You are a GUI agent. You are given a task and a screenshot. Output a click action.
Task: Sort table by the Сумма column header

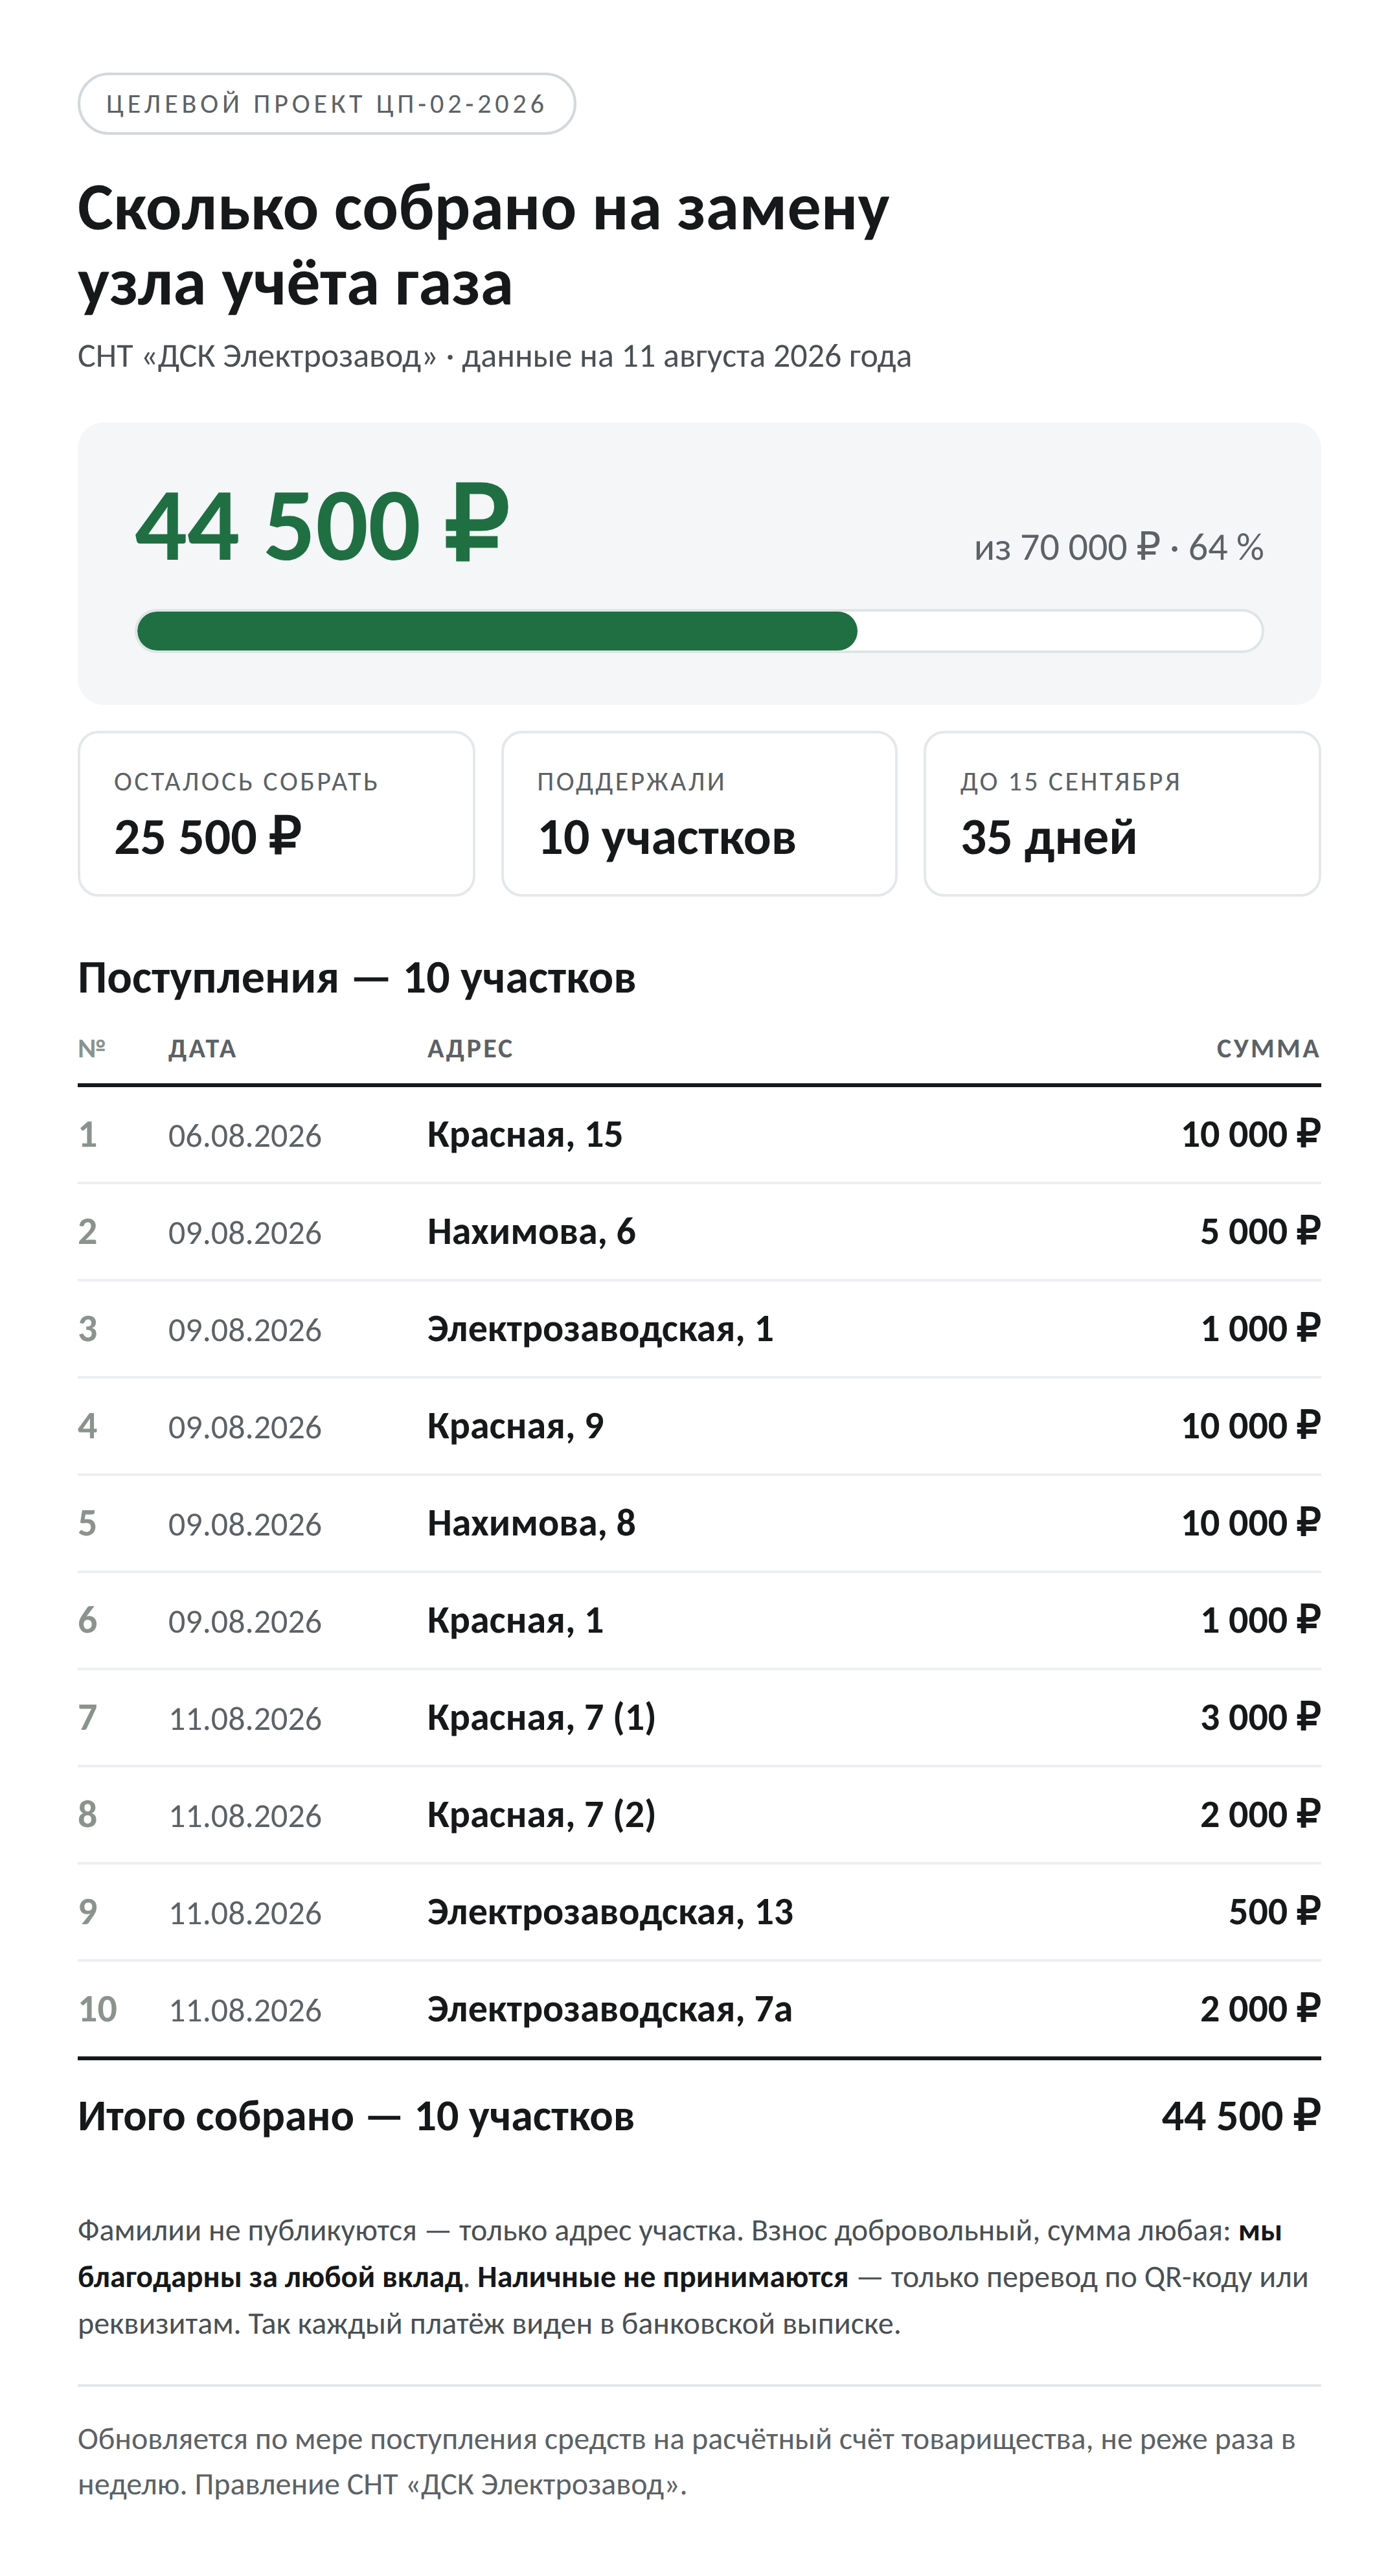(x=1268, y=1049)
